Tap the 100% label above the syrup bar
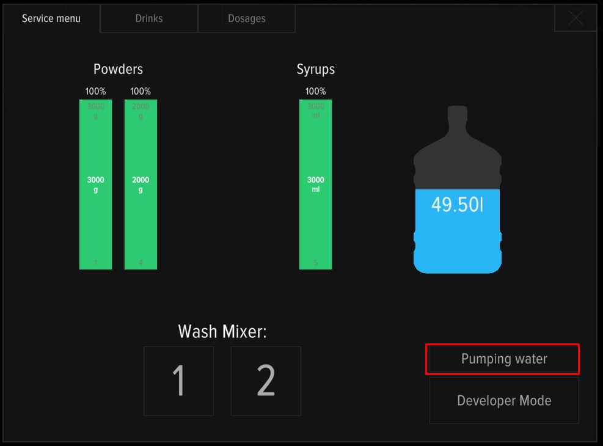This screenshot has width=603, height=446. coord(315,92)
